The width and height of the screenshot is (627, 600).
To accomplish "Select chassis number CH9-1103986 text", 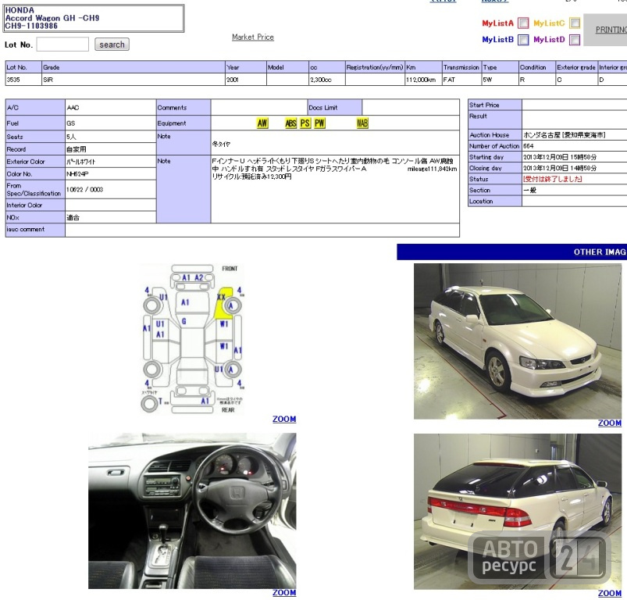I will coord(31,26).
